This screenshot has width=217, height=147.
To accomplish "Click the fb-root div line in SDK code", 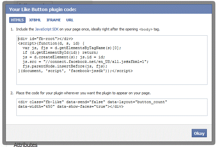I will point(46,39).
